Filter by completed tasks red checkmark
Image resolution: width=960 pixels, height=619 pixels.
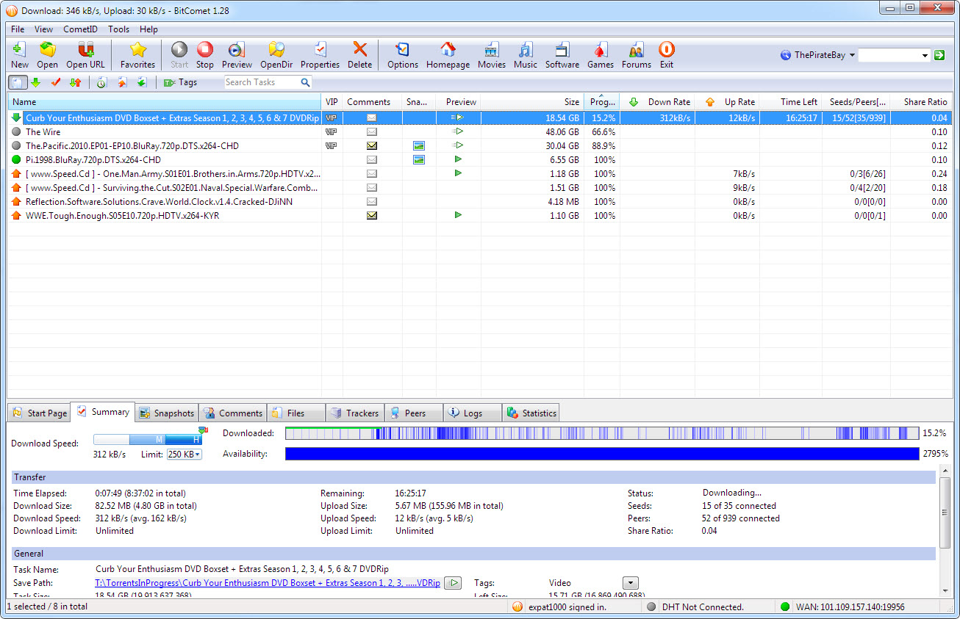click(x=55, y=82)
